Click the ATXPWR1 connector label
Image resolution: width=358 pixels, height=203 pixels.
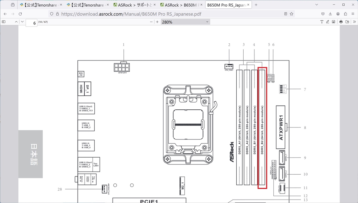pyautogui.click(x=281, y=127)
